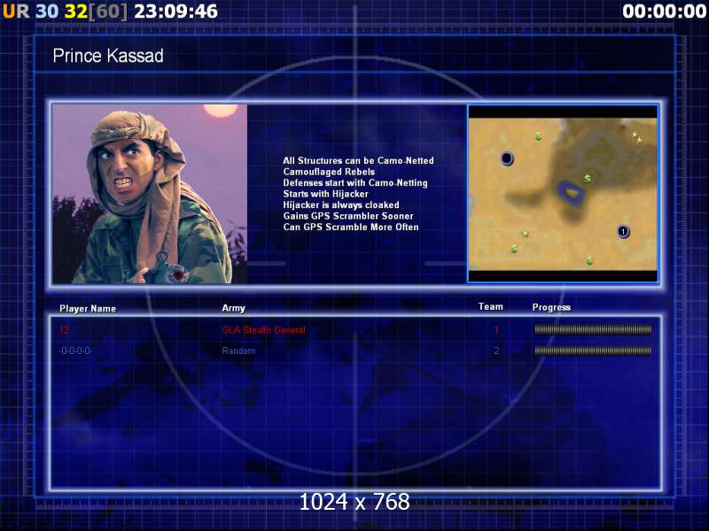709x531 pixels.
Task: Click the [60] frame limit value
Action: [108, 12]
